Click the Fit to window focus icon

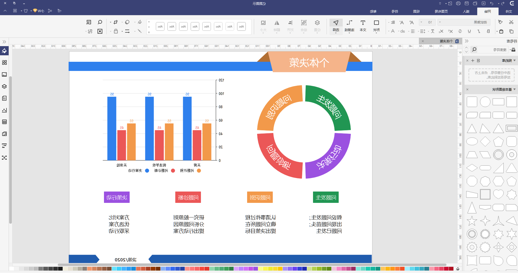pyautogui.click(x=100, y=31)
